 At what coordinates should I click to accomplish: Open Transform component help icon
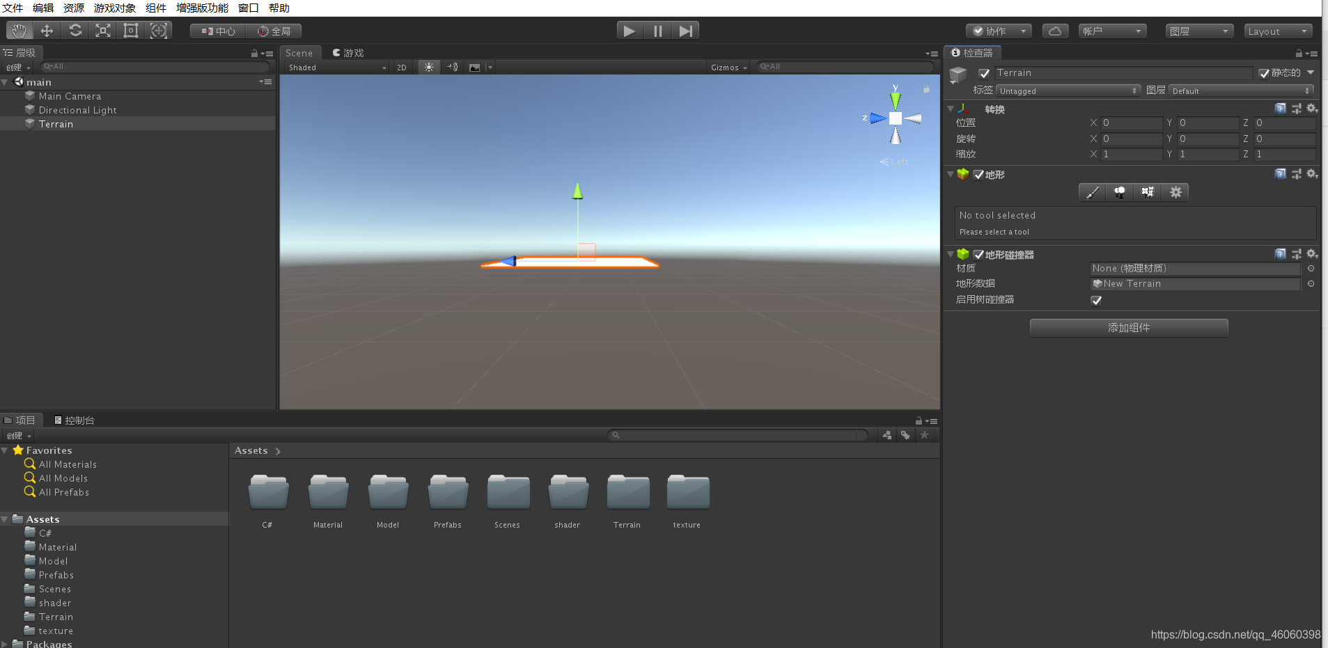[x=1281, y=109]
